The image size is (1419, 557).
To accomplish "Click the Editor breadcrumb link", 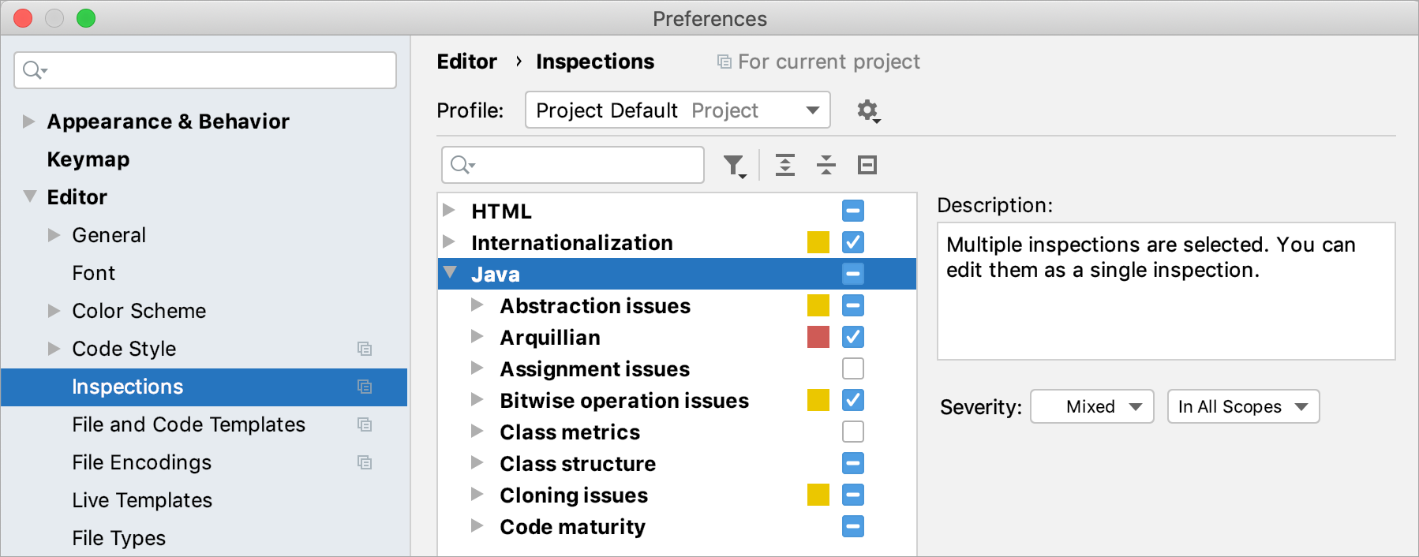I will [x=467, y=62].
